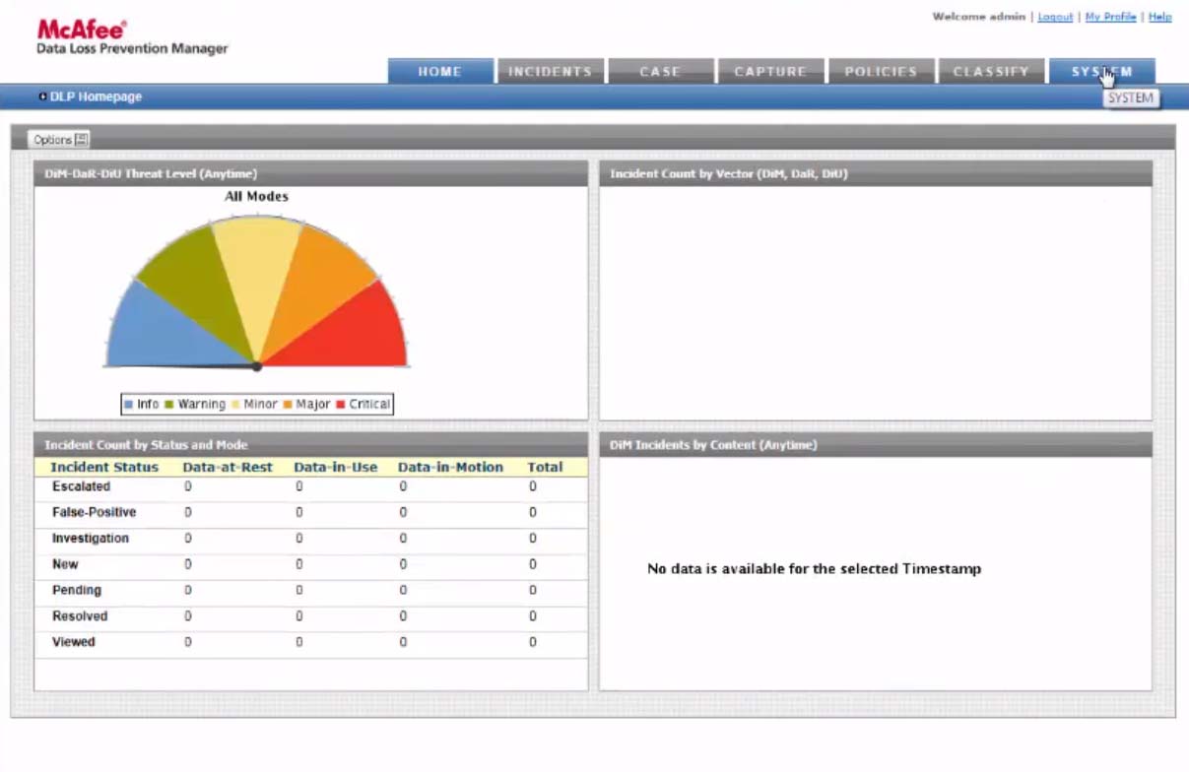The image size is (1189, 772).
Task: Select the False-Positive status row label
Action: tap(94, 512)
